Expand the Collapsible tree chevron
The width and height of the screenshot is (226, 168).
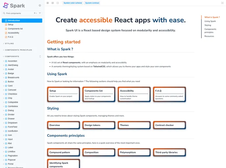pyautogui.click(x=4, y=102)
